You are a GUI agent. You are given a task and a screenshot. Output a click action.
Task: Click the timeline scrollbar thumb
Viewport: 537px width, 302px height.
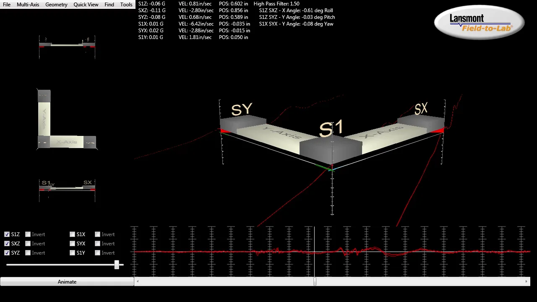tap(315, 282)
